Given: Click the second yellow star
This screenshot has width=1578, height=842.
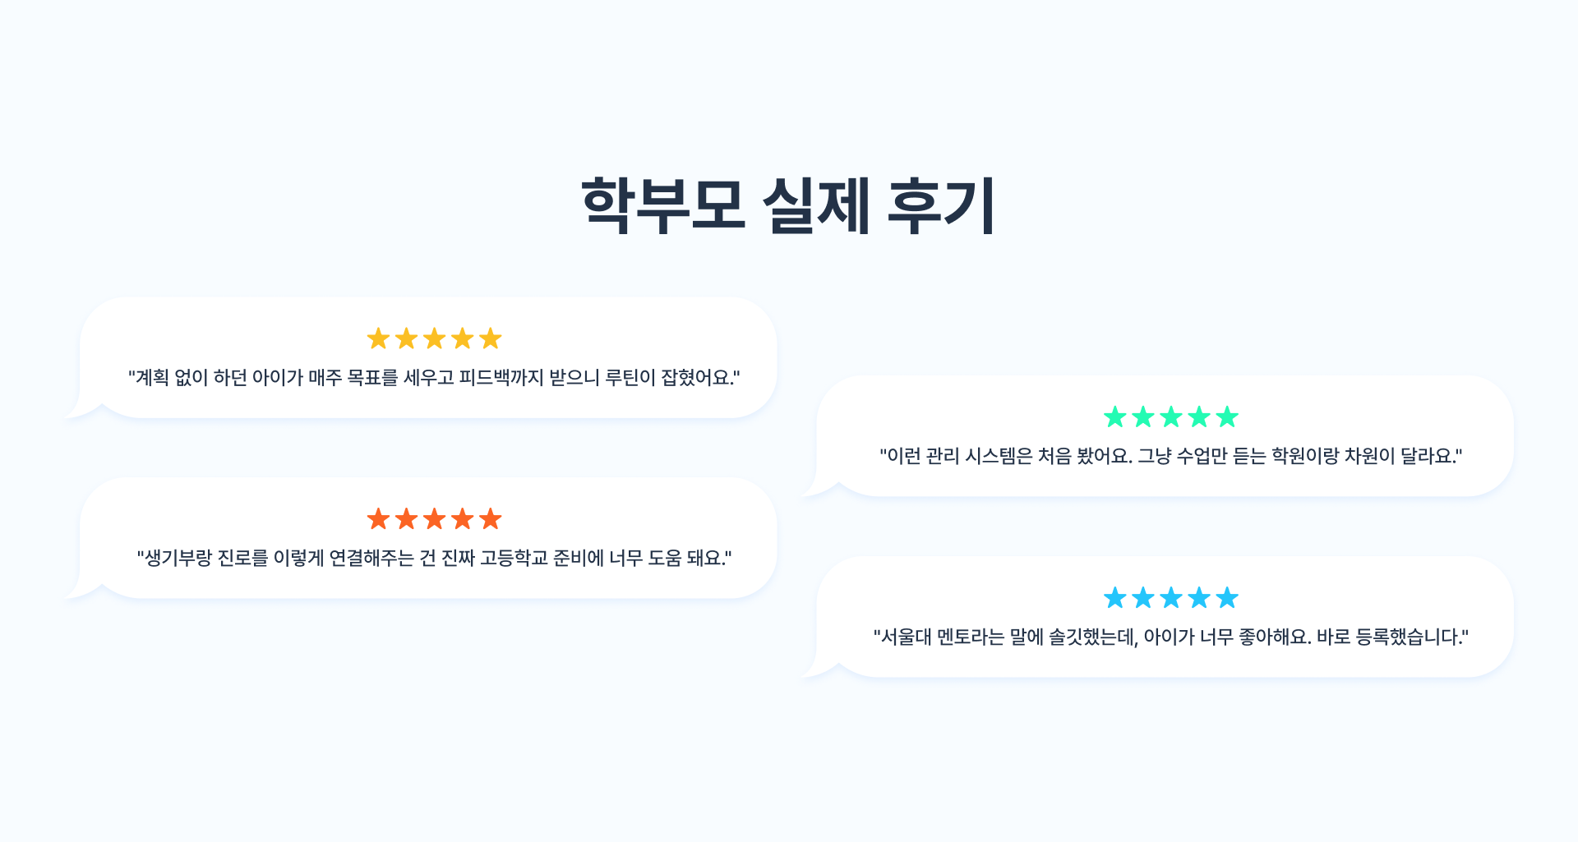Looking at the screenshot, I should tap(406, 338).
